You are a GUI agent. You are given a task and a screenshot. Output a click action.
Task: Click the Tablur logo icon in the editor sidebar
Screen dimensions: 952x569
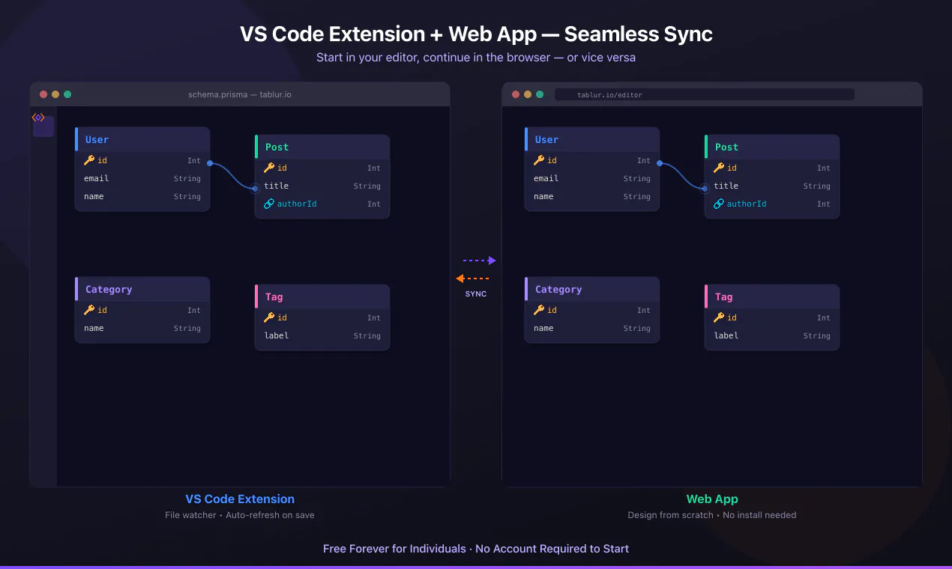[x=38, y=118]
